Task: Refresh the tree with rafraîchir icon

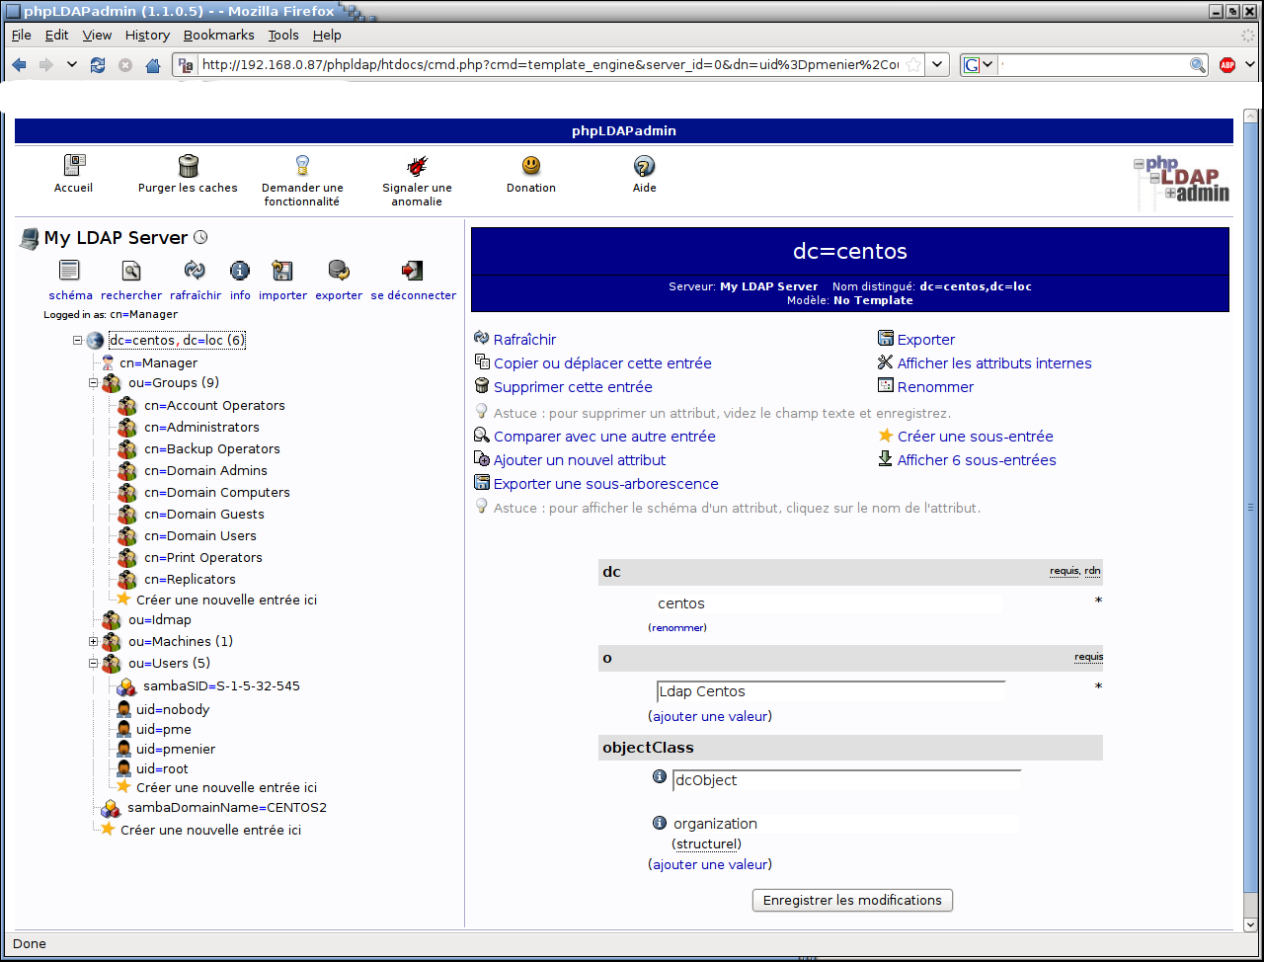Action: 195,271
